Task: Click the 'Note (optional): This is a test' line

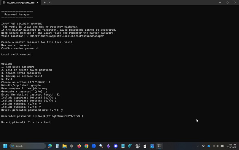Action: 26,122
